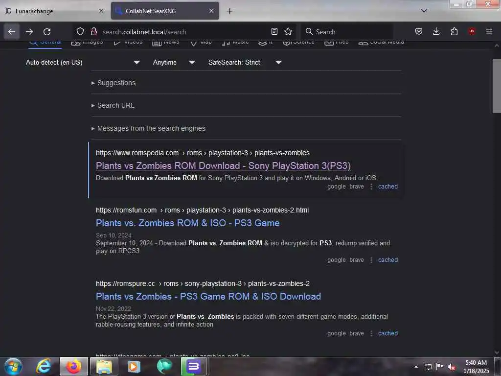501x376 pixels.
Task: Open the Anytime time range dropdown
Action: tap(174, 62)
